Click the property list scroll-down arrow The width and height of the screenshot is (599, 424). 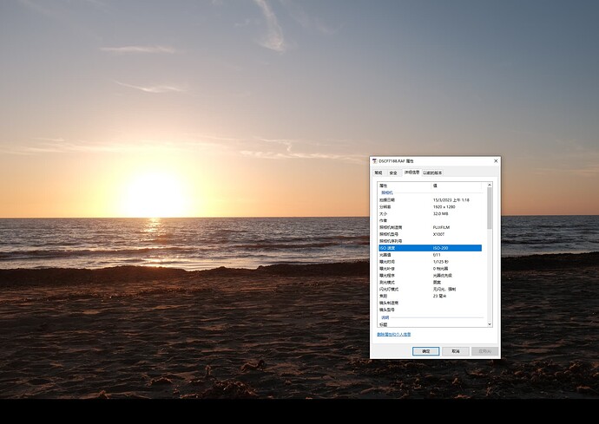click(490, 324)
